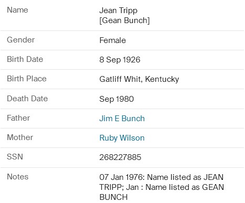Open the Ruby Wilson mother link
The height and width of the screenshot is (203, 245).
click(x=122, y=138)
